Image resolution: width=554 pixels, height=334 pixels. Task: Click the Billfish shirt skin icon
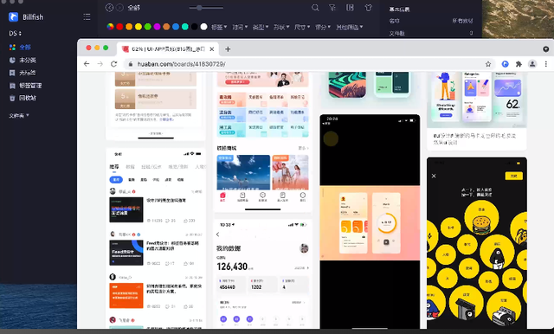369,8
